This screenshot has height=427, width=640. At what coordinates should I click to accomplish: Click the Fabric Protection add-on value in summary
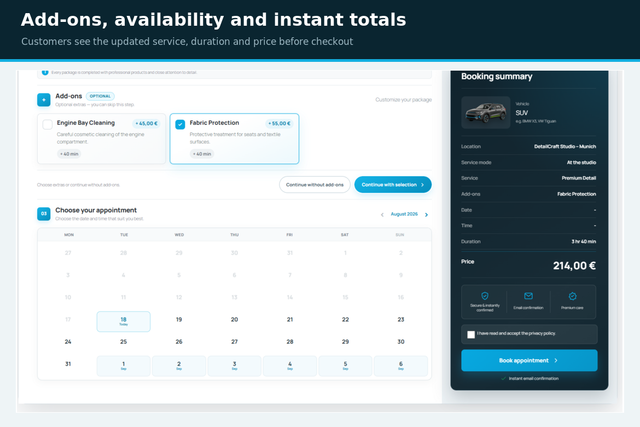577,194
